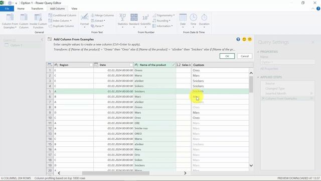Toggle Name of the product checkbox
The image size is (321, 181).
pos(173,65)
